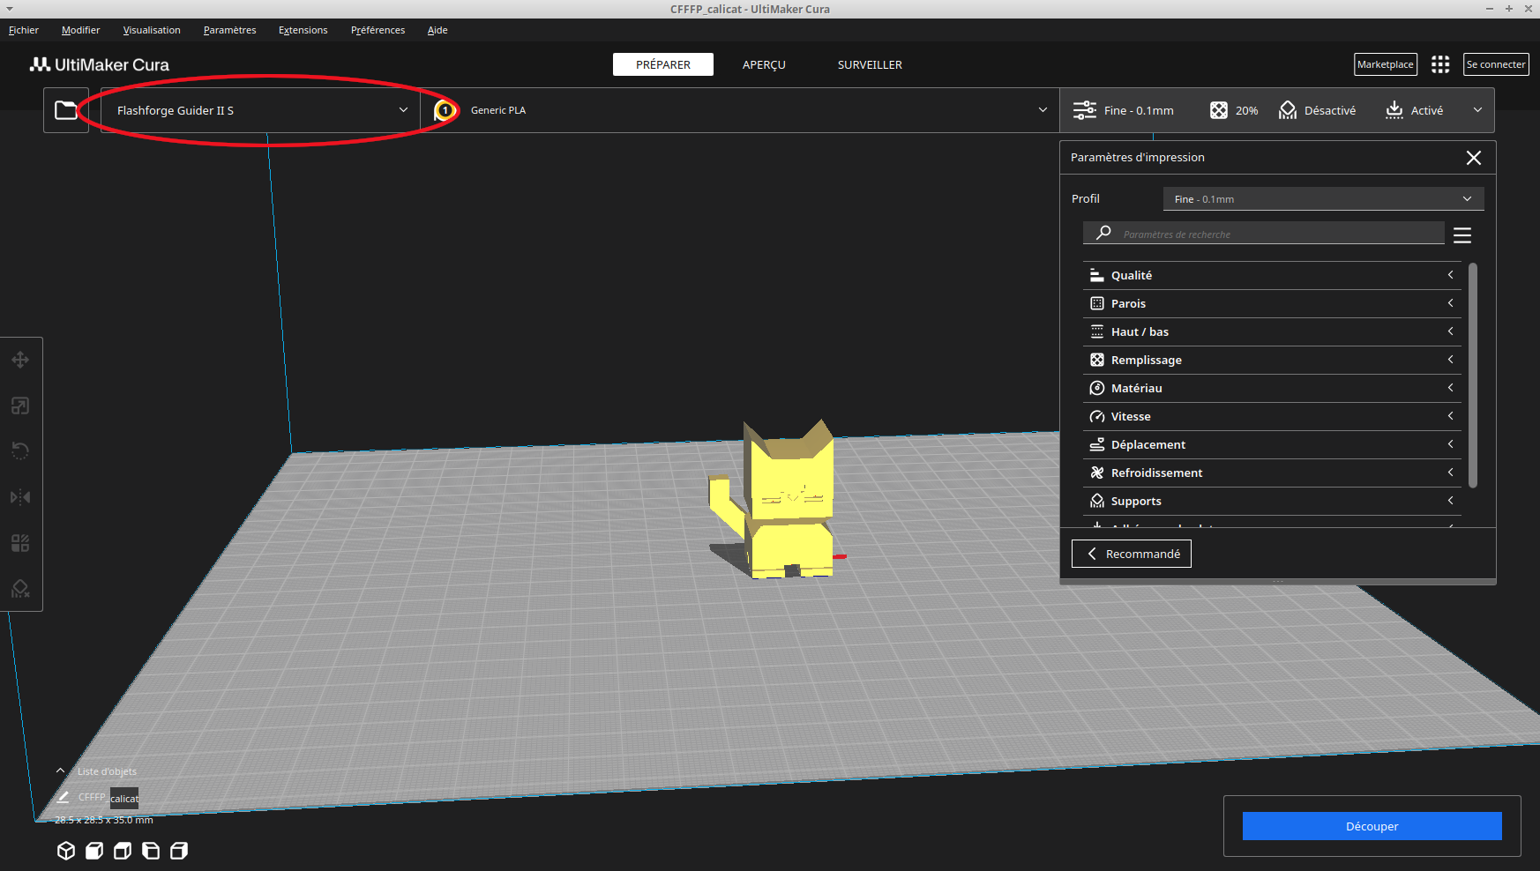Open the Paramètres menu

coord(229,30)
